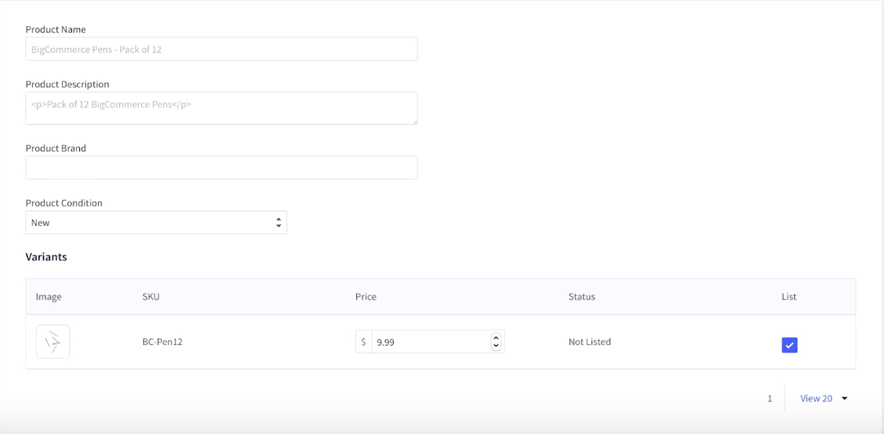884x434 pixels.
Task: Click the caret arrow beside View 20
Action: coord(845,399)
